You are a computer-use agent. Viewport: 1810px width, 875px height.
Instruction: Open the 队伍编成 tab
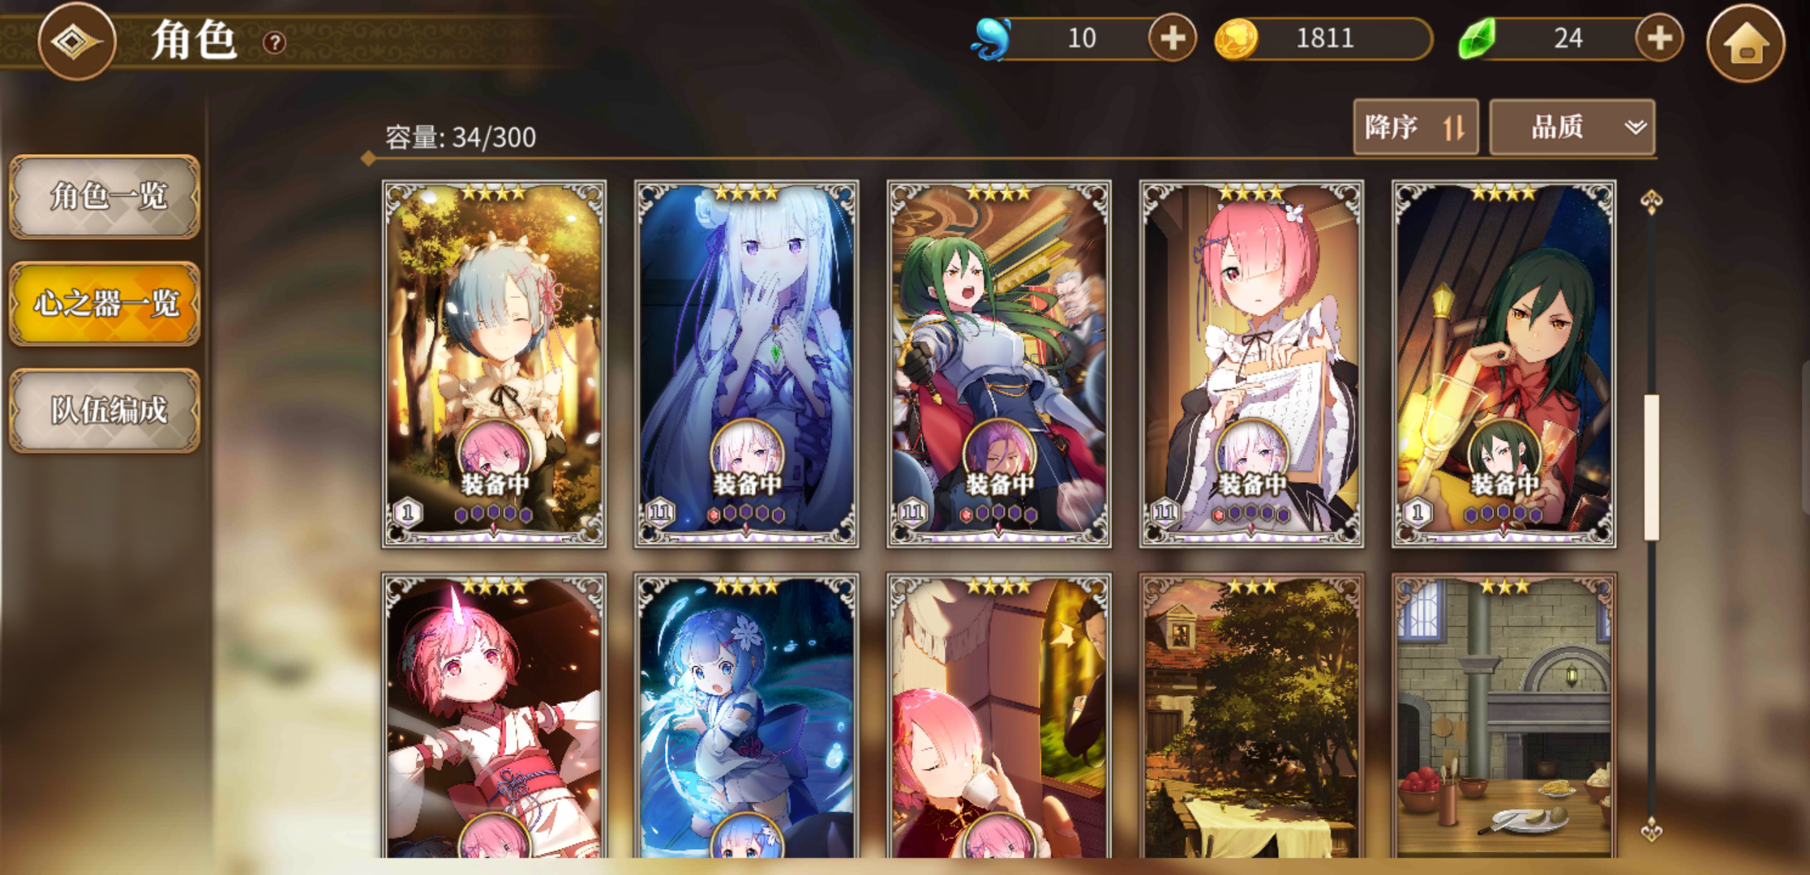pyautogui.click(x=105, y=411)
